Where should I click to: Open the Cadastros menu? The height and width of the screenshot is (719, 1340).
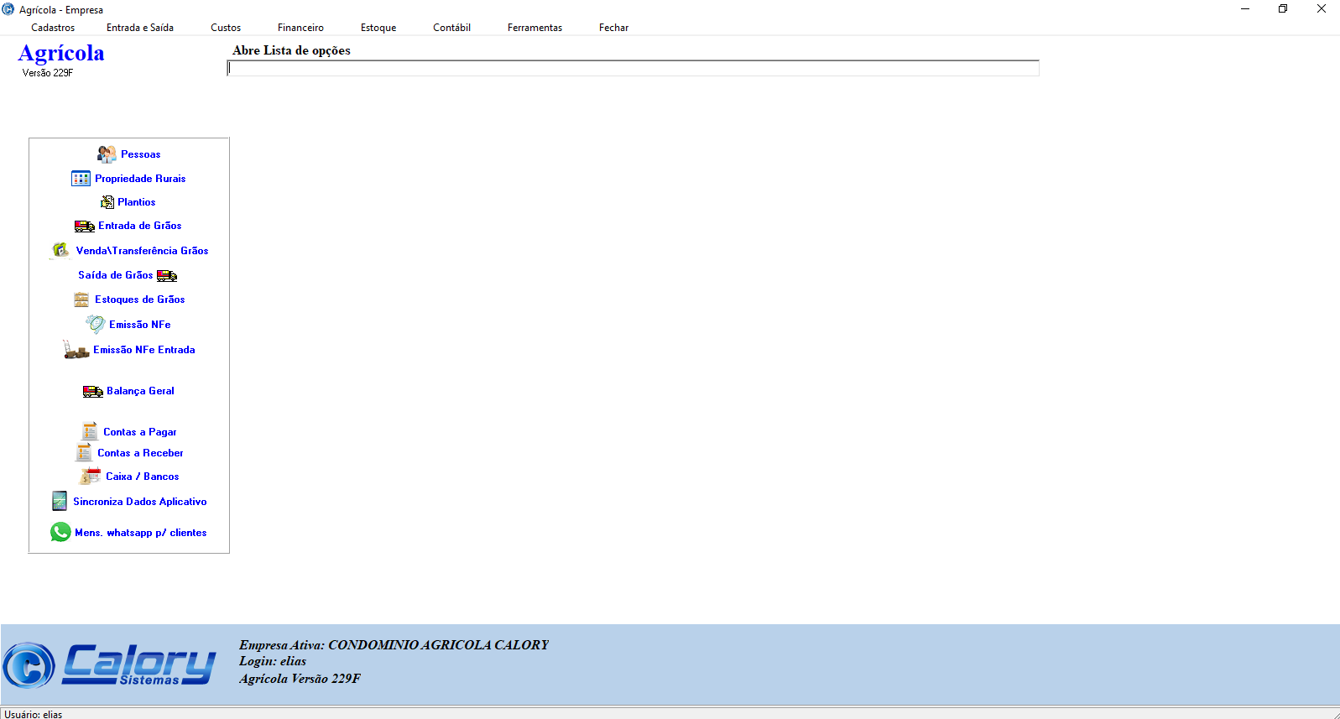point(53,28)
